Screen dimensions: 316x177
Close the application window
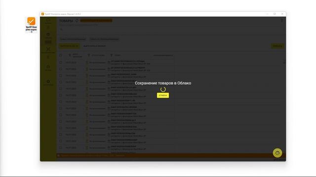[282, 14]
